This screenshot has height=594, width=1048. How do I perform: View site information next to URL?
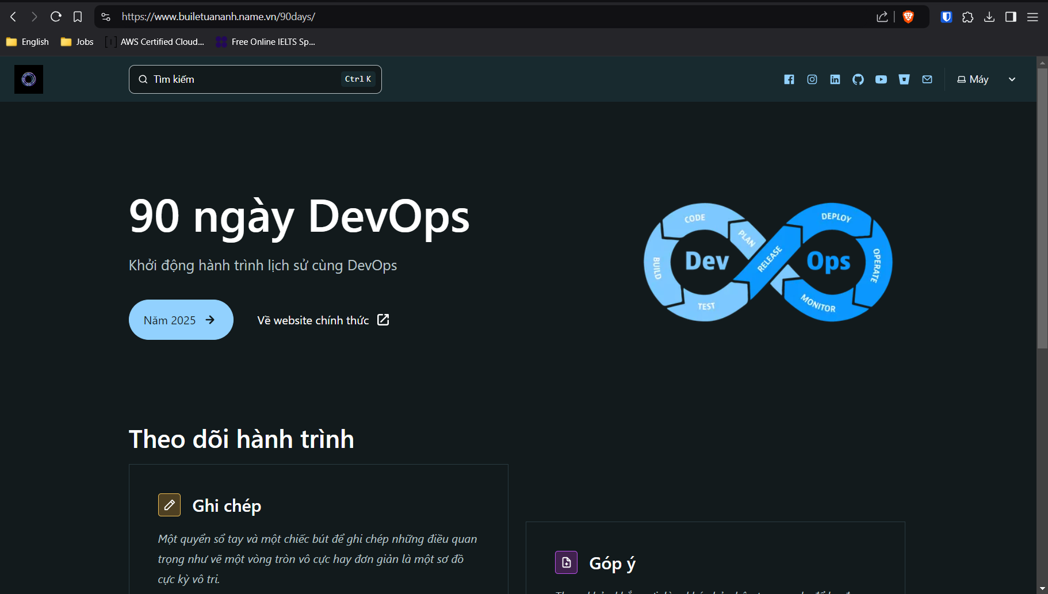106,17
